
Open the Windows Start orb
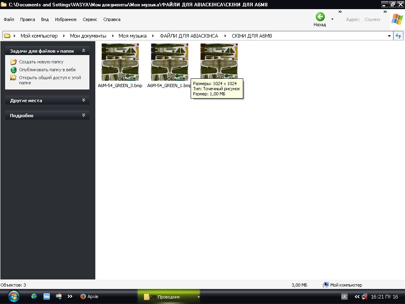[14, 296]
